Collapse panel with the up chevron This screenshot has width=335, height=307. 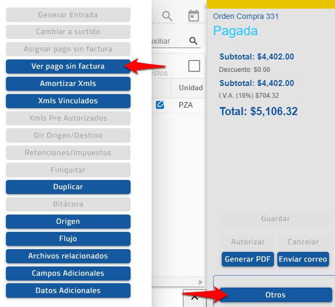pyautogui.click(x=195, y=297)
